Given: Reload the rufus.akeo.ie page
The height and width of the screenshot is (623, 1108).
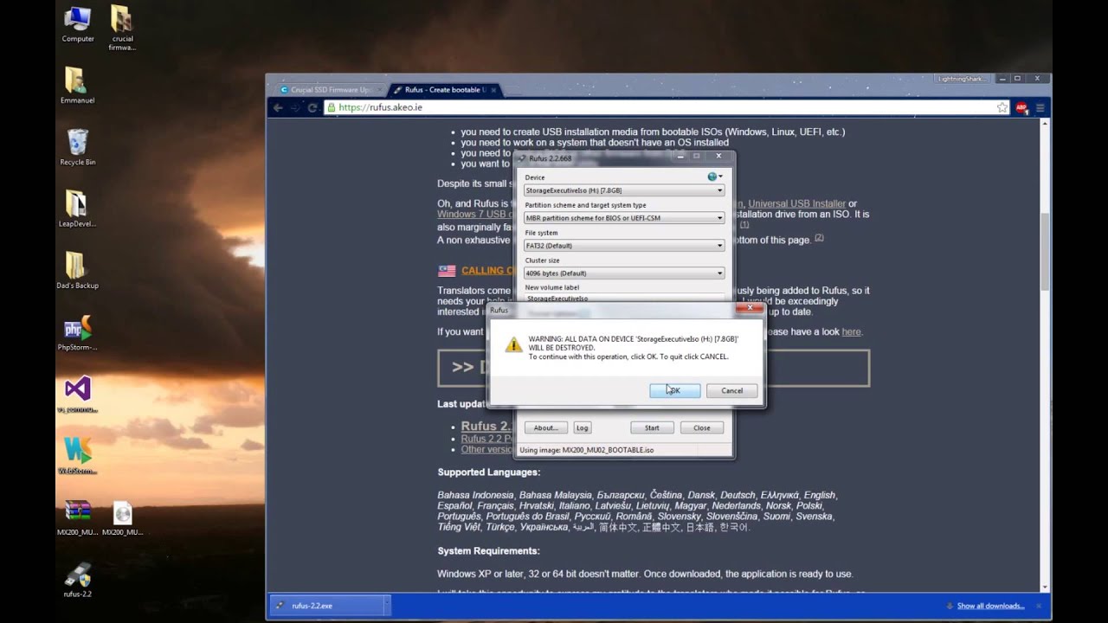Looking at the screenshot, I should point(312,108).
